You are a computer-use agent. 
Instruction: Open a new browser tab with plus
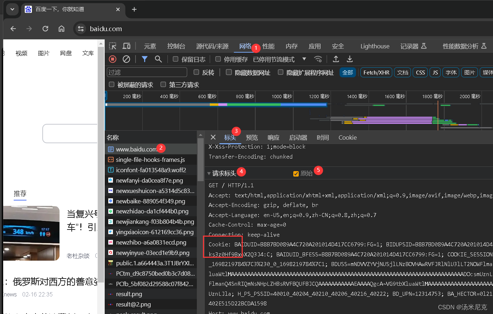click(x=134, y=9)
